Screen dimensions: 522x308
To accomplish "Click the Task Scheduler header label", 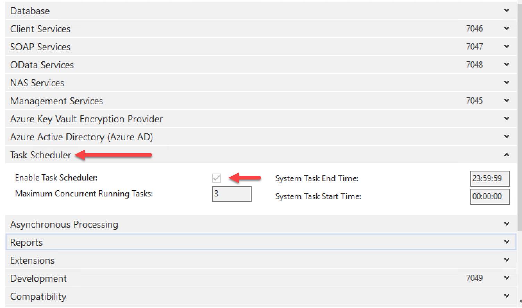I will 41,155.
